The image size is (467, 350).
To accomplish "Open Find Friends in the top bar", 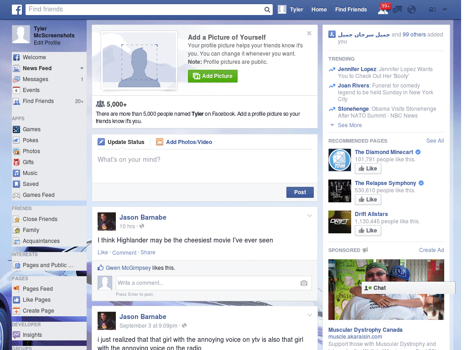I will 351,10.
